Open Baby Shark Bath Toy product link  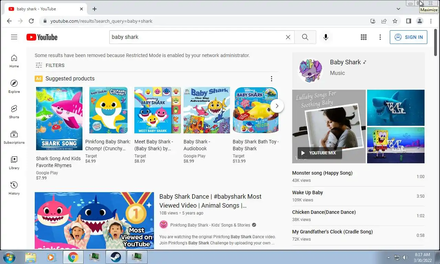[255, 145]
